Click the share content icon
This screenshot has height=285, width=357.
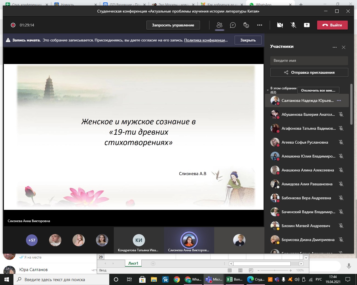point(307,25)
